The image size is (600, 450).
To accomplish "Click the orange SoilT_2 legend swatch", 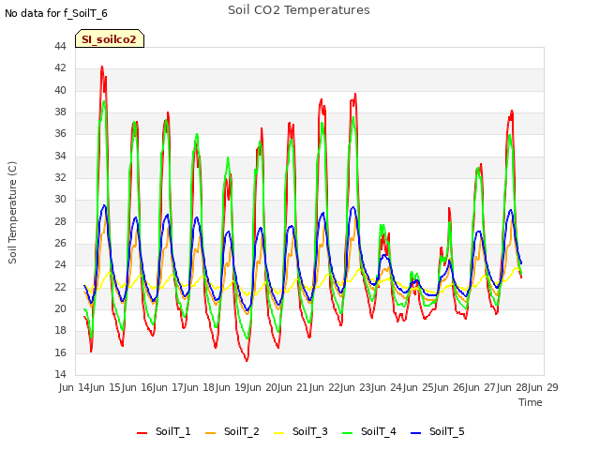I will coord(210,433).
